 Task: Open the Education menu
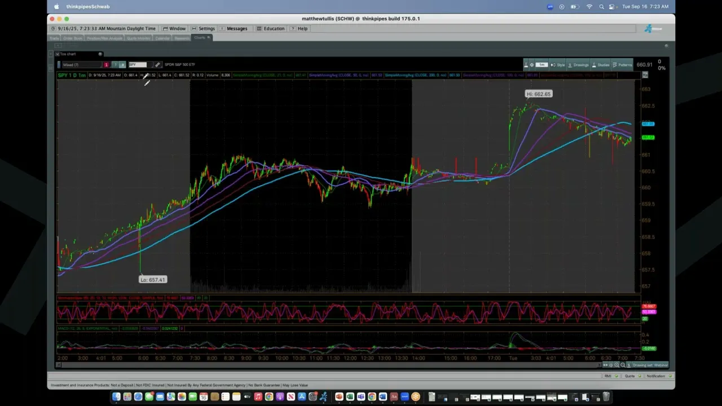pos(271,28)
